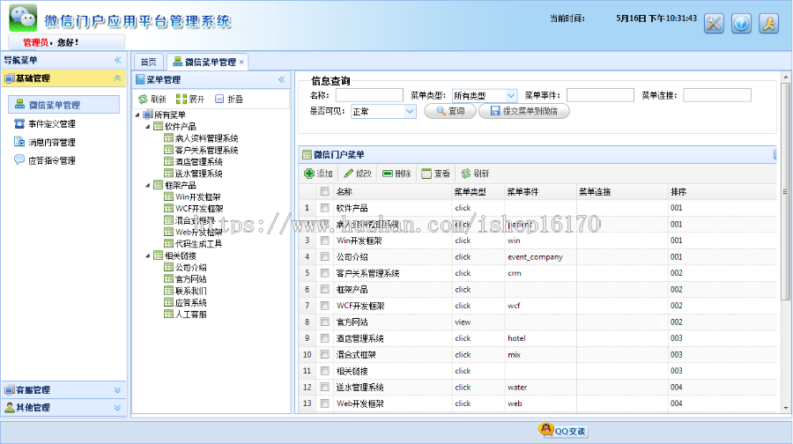This screenshot has width=793, height=444.
Task: Select 病人资料管理系统 tree node
Action: click(206, 138)
